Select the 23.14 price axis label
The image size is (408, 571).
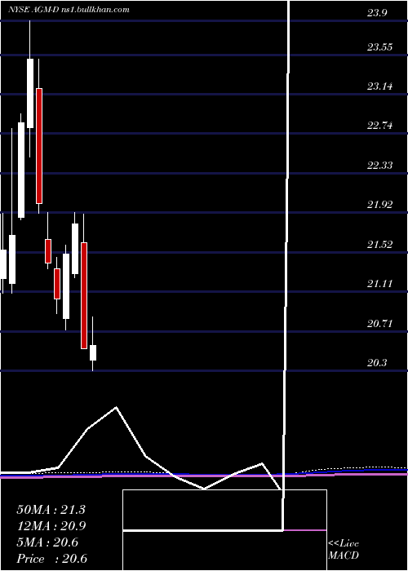click(380, 86)
